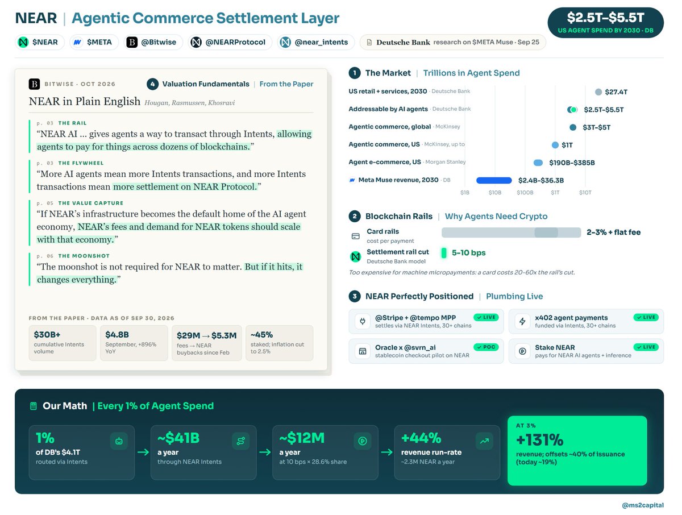Click the $META ticker pill text
682x515 pixels.
pos(99,42)
